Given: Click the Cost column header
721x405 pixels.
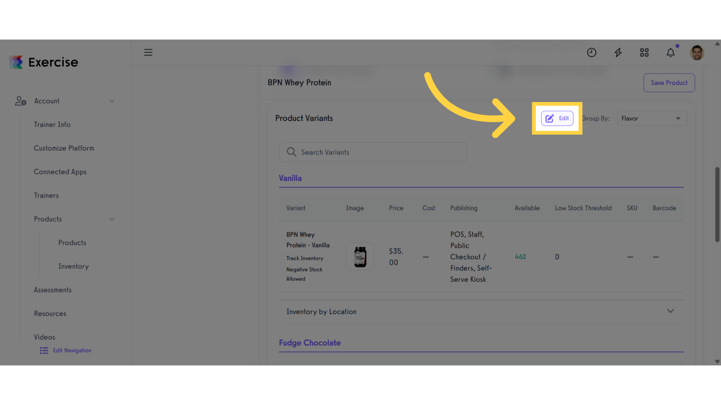Looking at the screenshot, I should [x=428, y=208].
